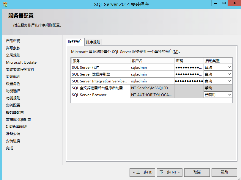
Task: Select the 许可条款 step in sidebar
Action: click(x=13, y=48)
